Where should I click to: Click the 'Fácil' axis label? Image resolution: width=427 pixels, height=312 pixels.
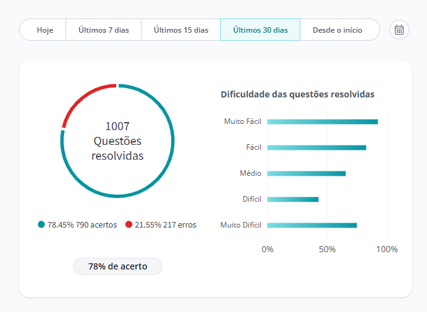(253, 147)
